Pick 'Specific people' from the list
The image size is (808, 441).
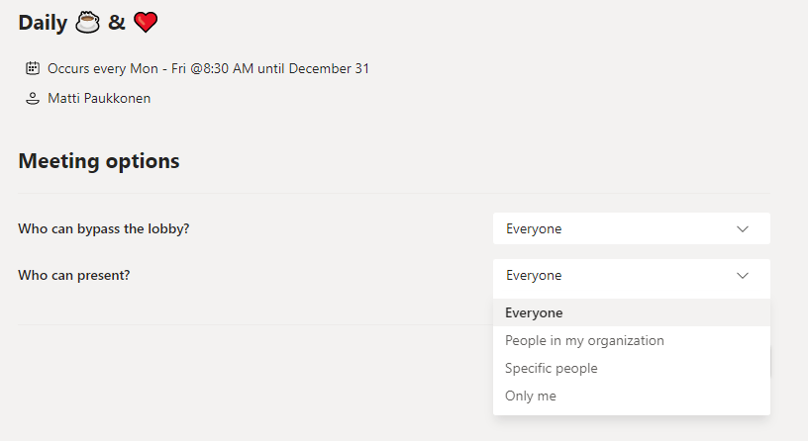552,368
